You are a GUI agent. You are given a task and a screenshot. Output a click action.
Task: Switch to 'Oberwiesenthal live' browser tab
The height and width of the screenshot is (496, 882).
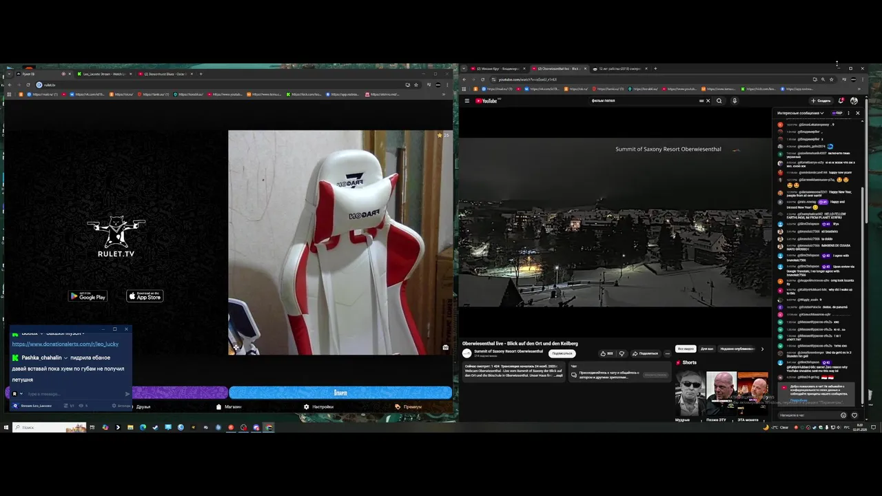(558, 68)
